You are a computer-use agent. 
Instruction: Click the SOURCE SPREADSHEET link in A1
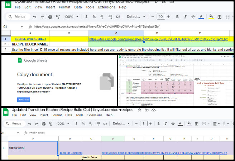pyautogui.click(x=30, y=39)
